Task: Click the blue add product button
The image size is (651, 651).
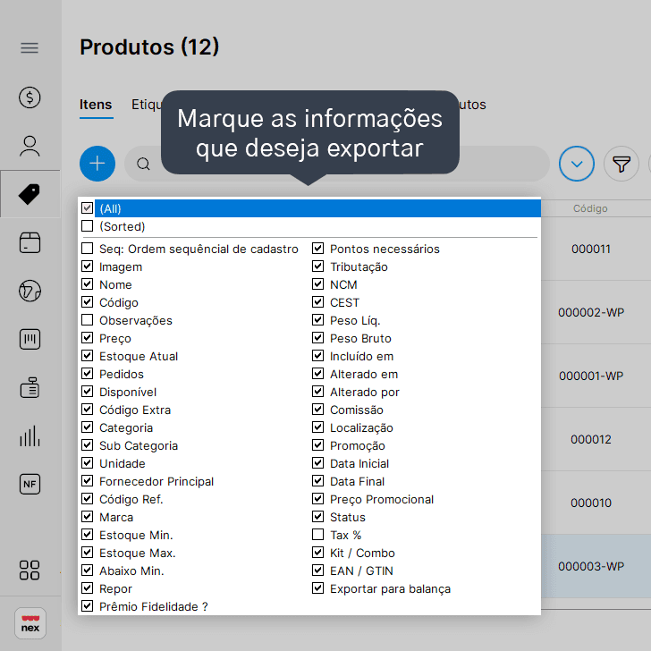Action: [97, 164]
